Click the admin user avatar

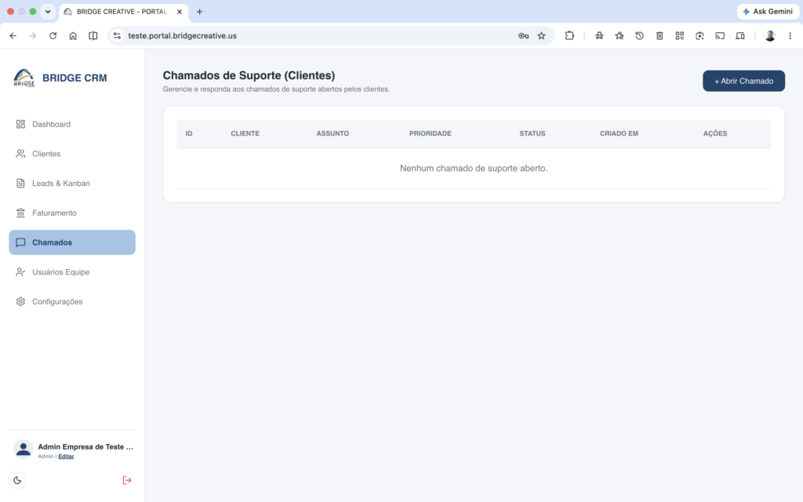tap(23, 449)
